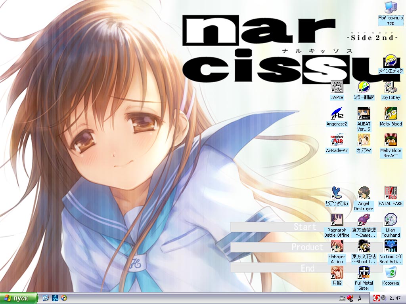Open the пуск Start menu
The width and height of the screenshot is (406, 304).
19,298
